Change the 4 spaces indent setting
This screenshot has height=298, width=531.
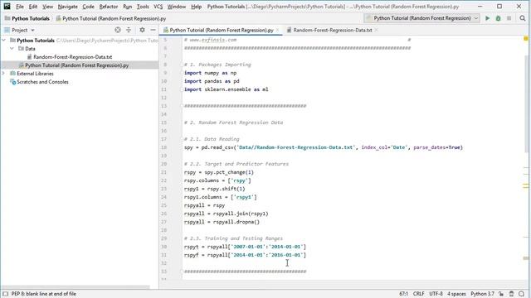(456, 294)
